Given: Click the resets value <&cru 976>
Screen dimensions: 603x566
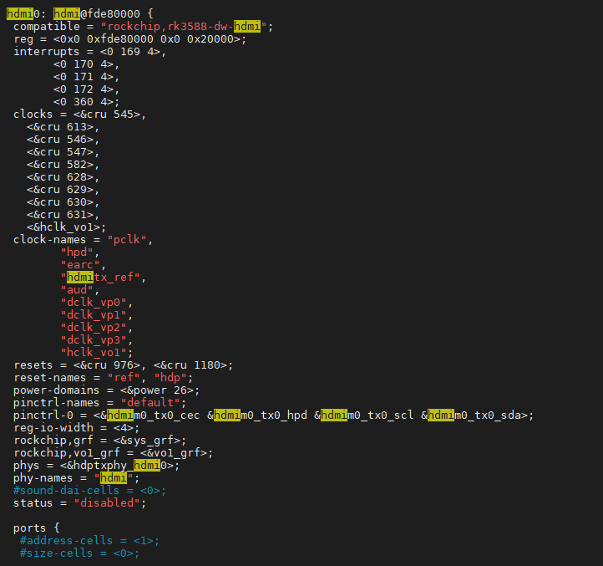Looking at the screenshot, I should pyautogui.click(x=107, y=365).
